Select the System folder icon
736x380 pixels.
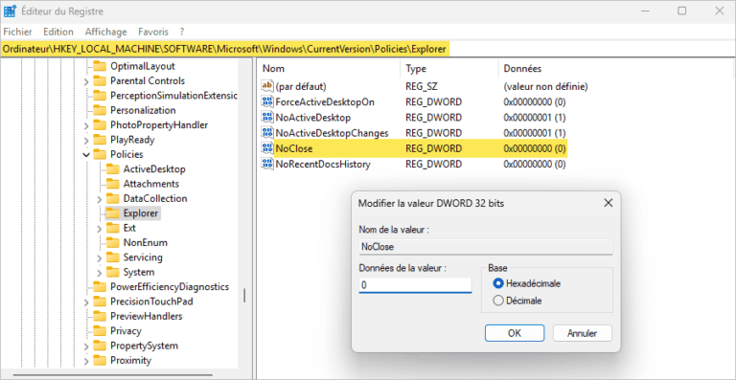pyautogui.click(x=112, y=272)
